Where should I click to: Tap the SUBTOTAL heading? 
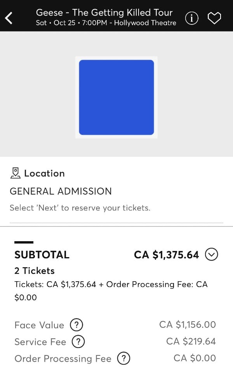(x=42, y=255)
